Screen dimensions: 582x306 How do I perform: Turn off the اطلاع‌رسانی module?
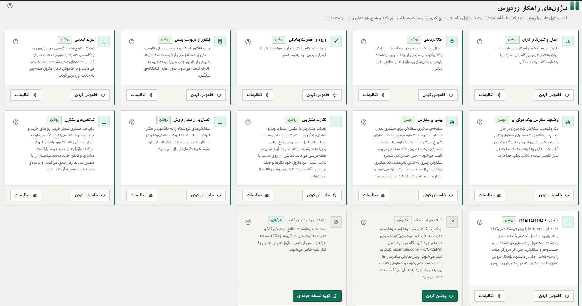click(438, 95)
